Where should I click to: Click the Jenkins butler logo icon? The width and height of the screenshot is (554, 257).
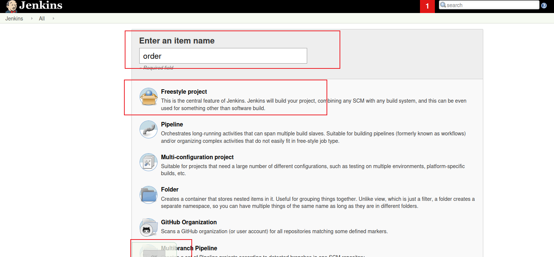pos(11,6)
